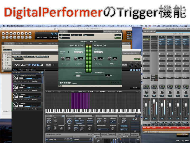Viewport: 190px width, 143px height.
Task: Open the オーディオ menu
Action: [64, 26]
